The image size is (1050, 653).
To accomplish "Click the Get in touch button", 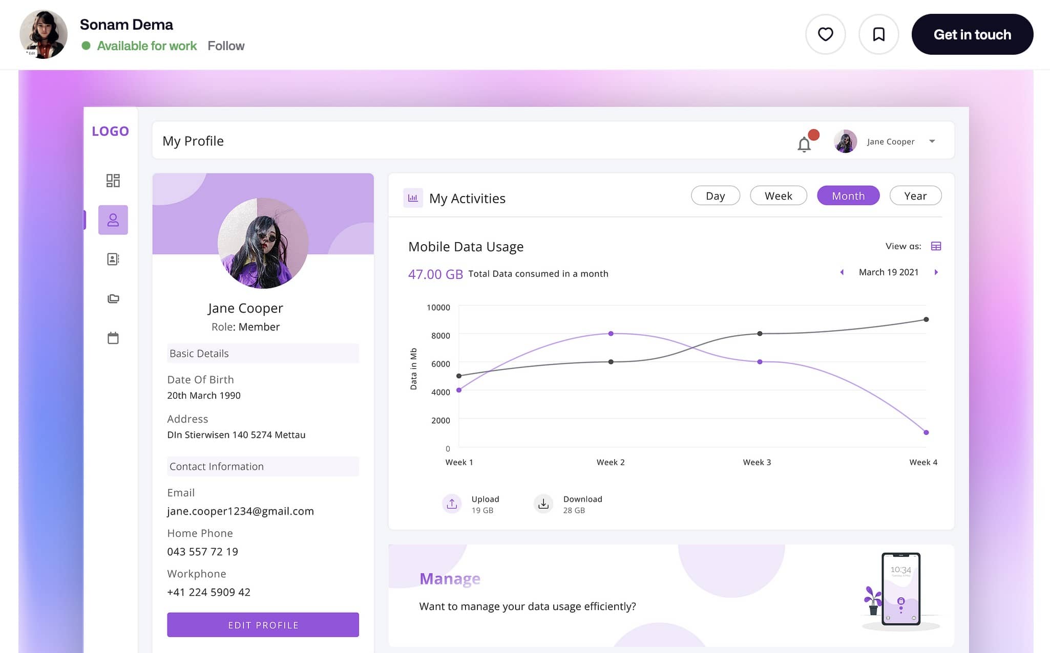I will coord(973,34).
